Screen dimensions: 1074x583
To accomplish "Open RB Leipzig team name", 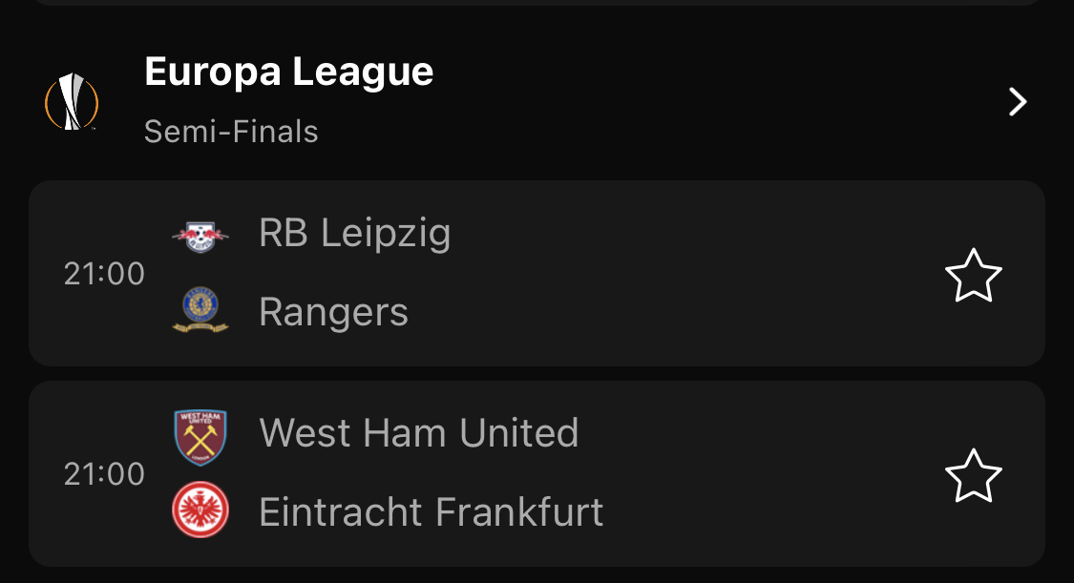I will tap(355, 234).
